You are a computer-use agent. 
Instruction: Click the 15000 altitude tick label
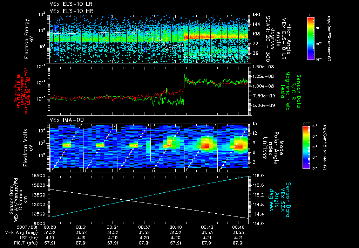click(39, 185)
